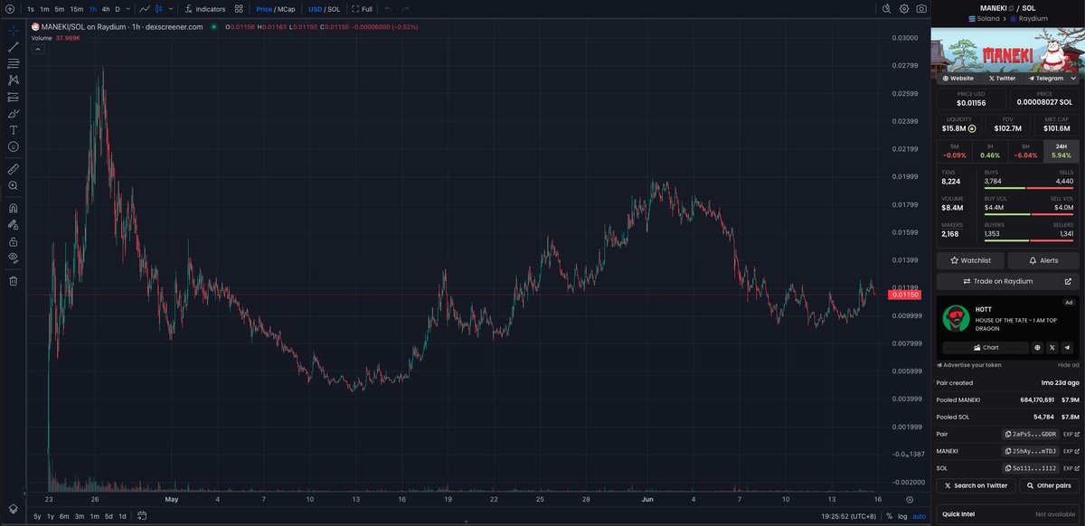The height and width of the screenshot is (526, 1085).
Task: Open the MANEKI Twitter link
Action: [1002, 79]
